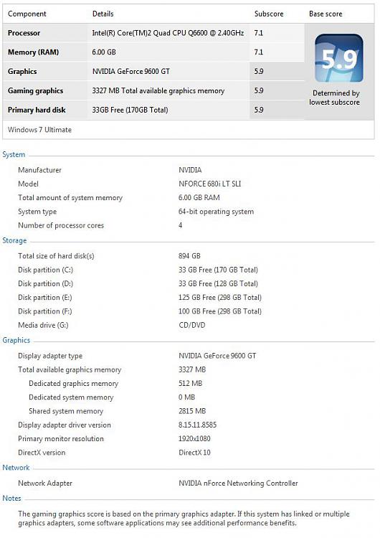
Task: Select the Processor component row
Action: tap(153, 33)
